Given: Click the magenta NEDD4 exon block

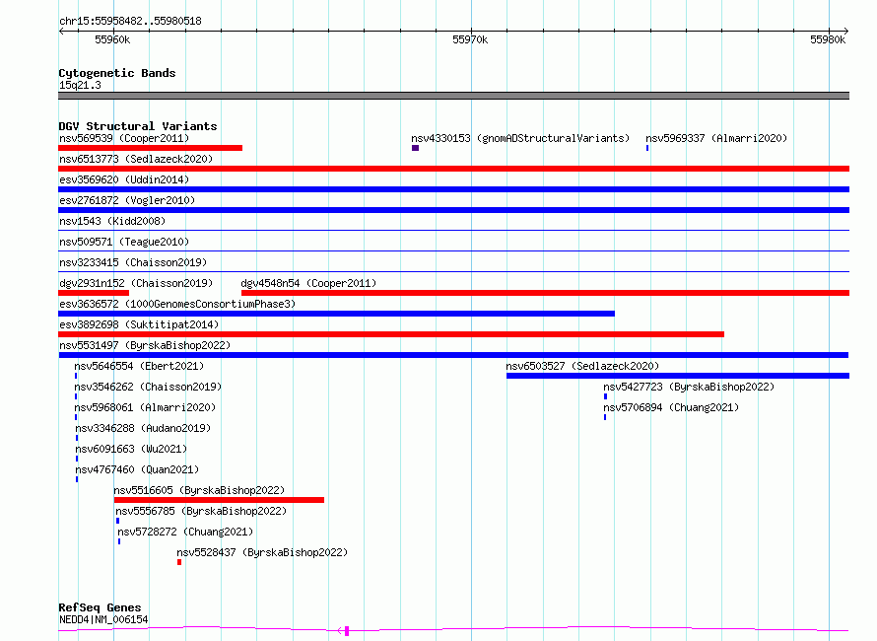Looking at the screenshot, I should point(347,631).
